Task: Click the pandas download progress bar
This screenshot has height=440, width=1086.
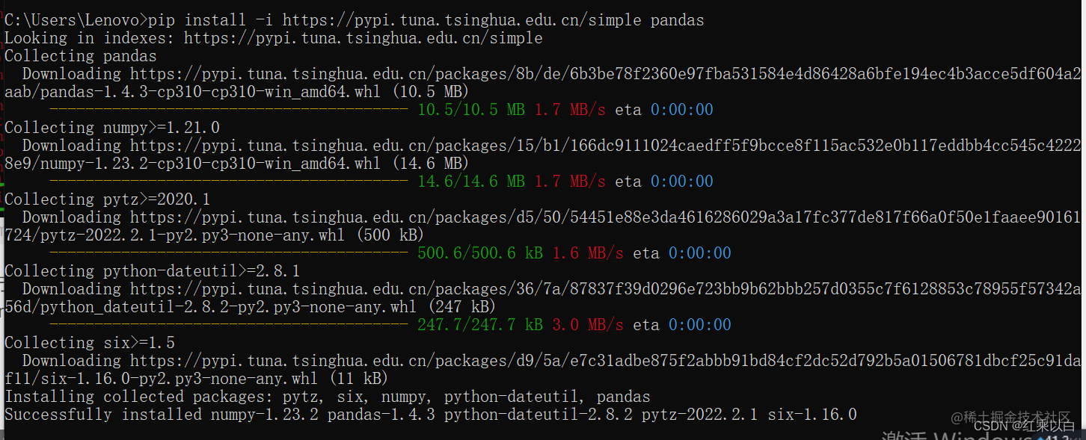Action: click(x=228, y=110)
